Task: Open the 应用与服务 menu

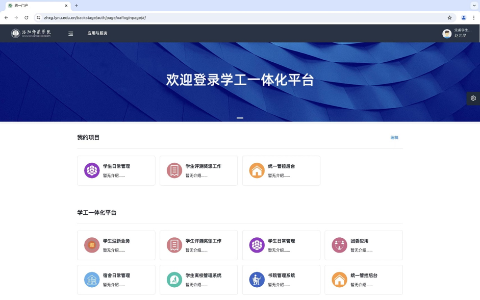Action: [97, 33]
